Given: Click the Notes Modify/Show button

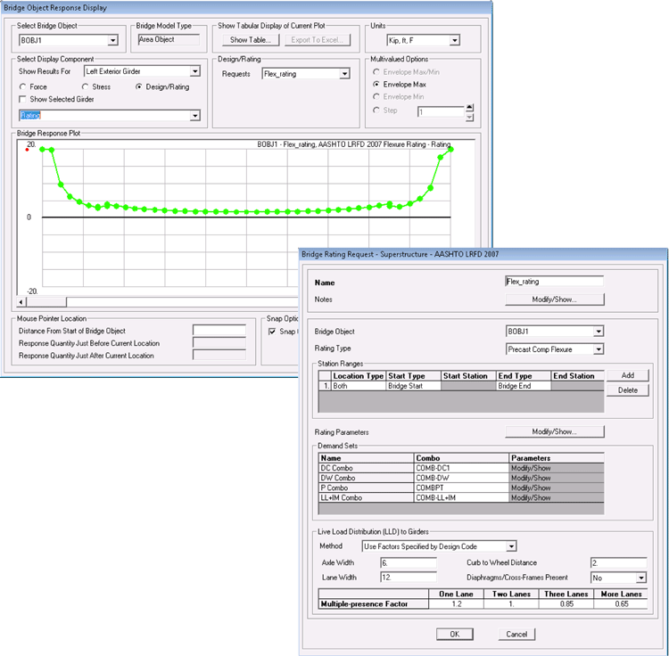Looking at the screenshot, I should 554,299.
